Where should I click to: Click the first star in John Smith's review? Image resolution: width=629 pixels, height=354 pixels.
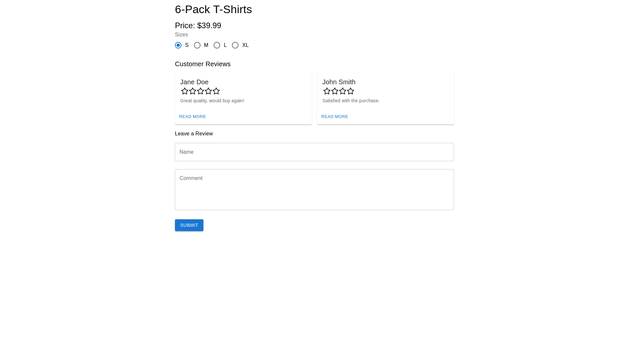point(327,91)
